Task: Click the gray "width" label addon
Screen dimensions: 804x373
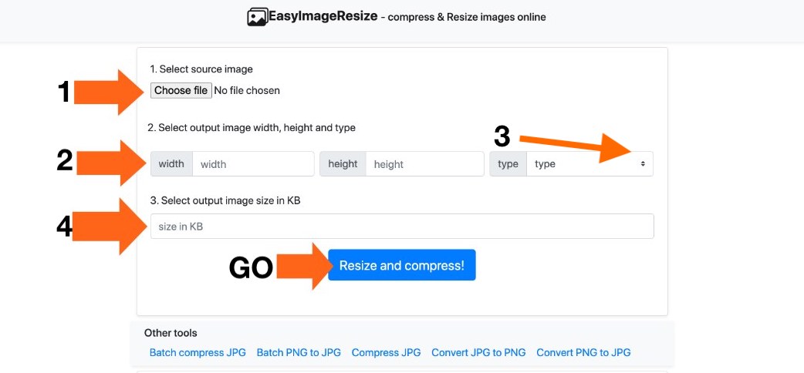Action: pos(171,164)
